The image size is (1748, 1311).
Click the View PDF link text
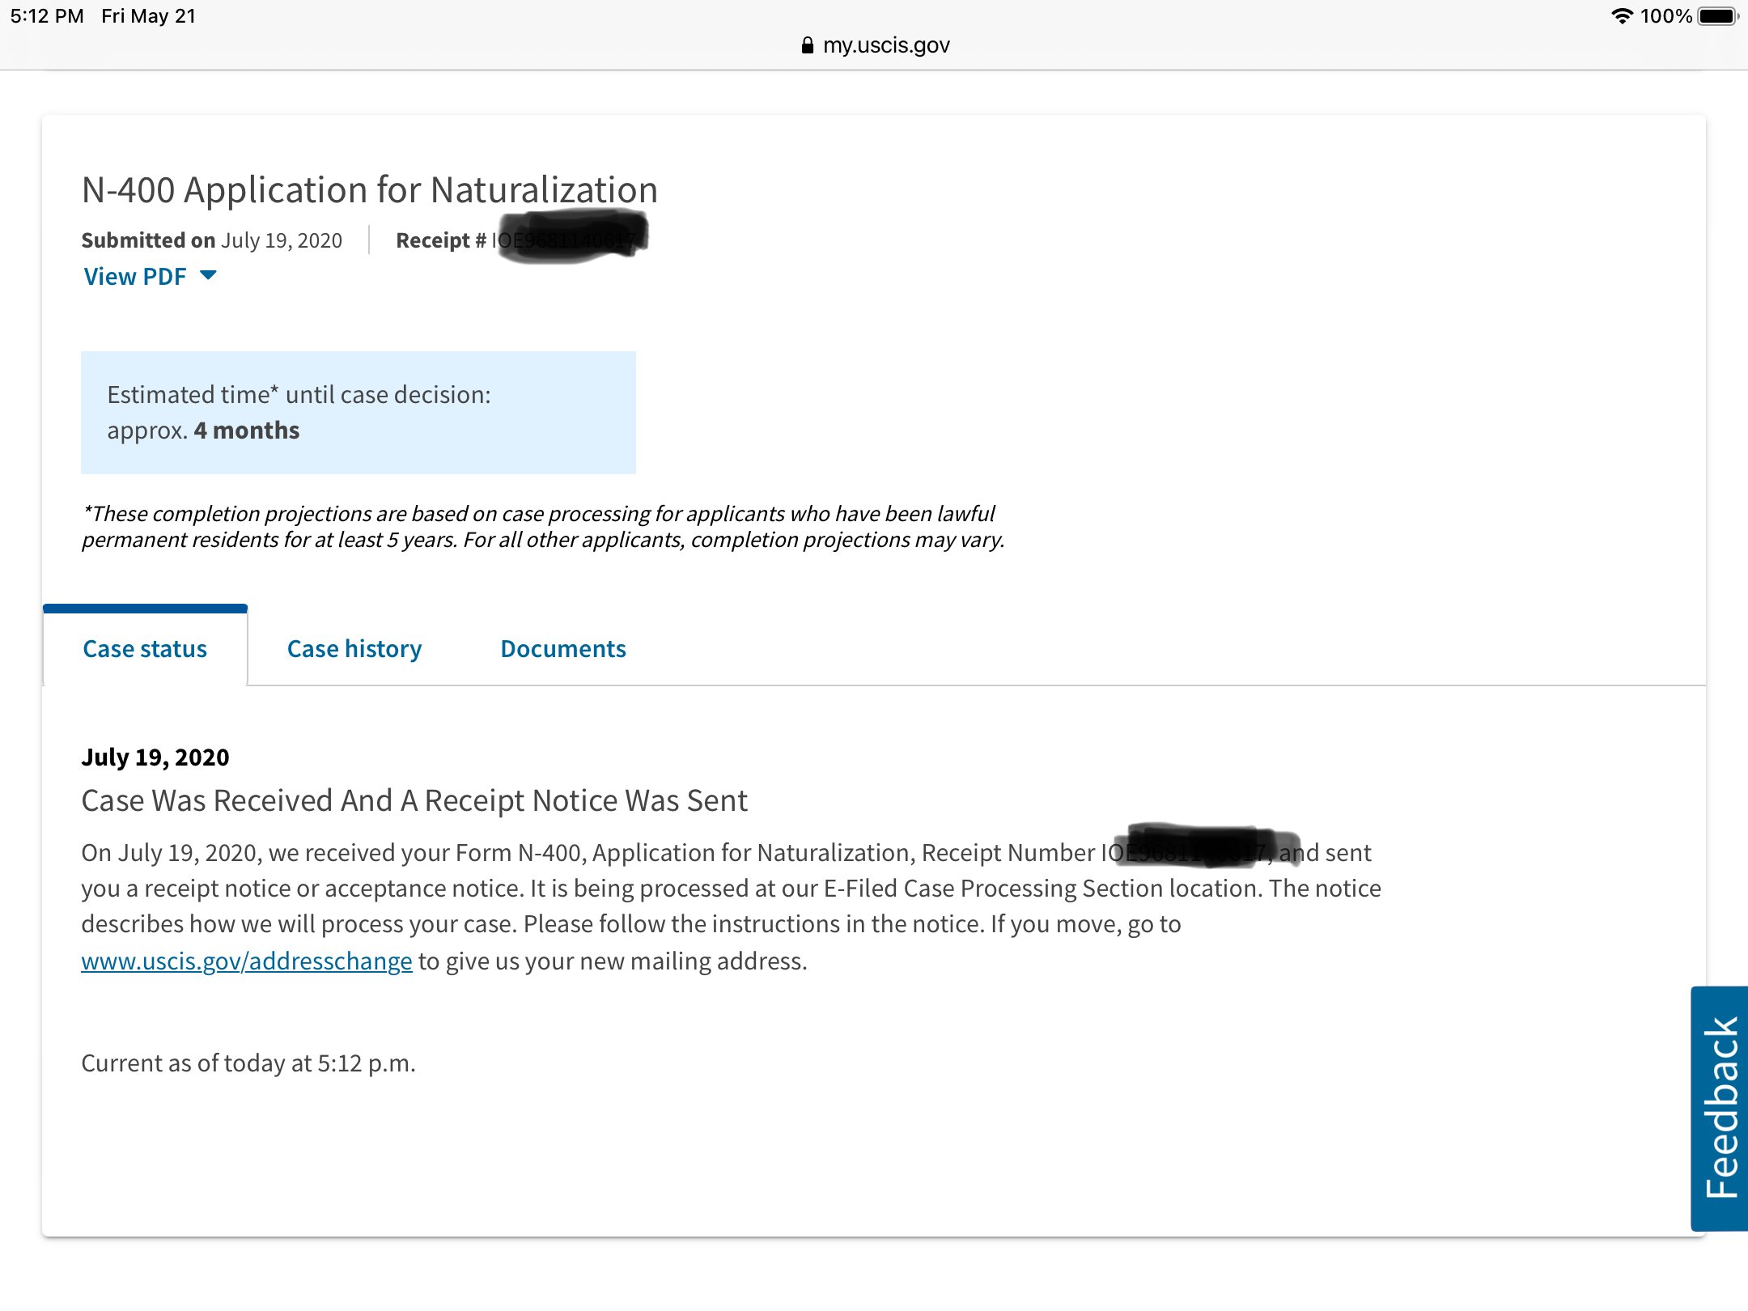coord(135,277)
